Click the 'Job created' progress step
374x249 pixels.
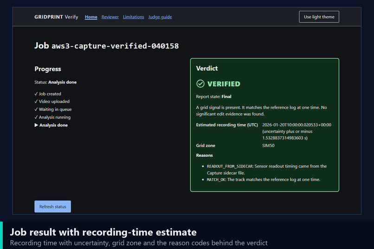pos(48,94)
